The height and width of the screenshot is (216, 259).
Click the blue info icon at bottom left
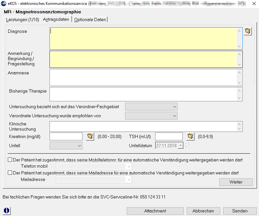point(7,210)
